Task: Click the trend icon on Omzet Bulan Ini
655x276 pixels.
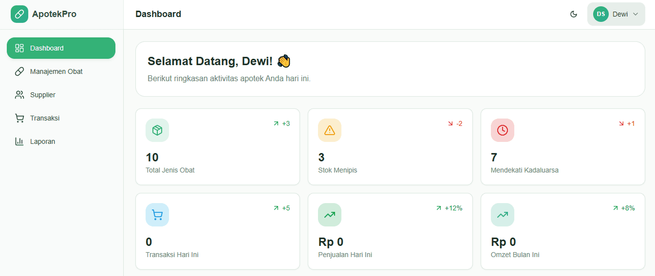Action: click(502, 215)
